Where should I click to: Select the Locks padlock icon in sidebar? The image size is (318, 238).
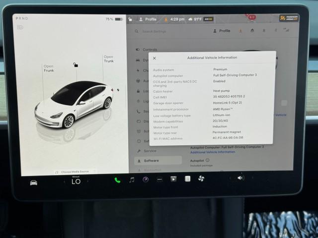pyautogui.click(x=138, y=91)
